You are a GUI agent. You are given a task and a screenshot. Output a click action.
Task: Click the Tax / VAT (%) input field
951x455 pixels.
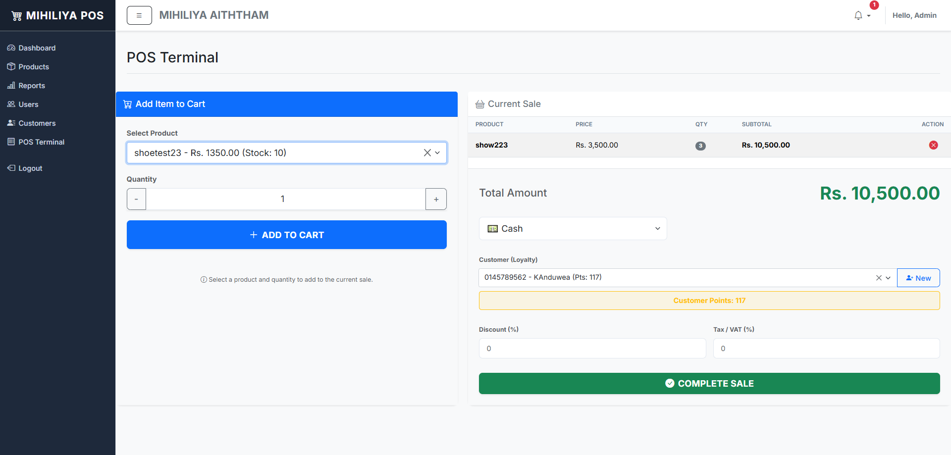[826, 349]
